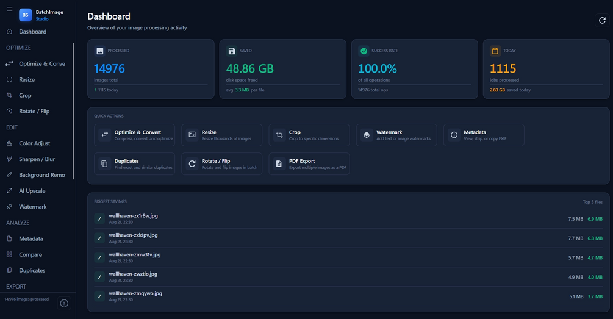This screenshot has height=319, width=613.
Task: Click the Watermark pin icon in sidebar
Action: pyautogui.click(x=9, y=206)
